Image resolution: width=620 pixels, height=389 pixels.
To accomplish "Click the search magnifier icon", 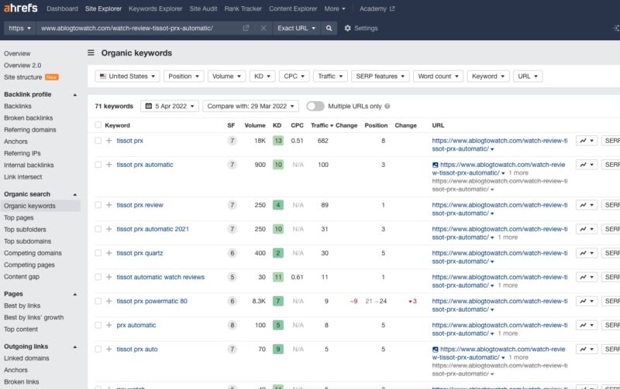I will click(329, 28).
